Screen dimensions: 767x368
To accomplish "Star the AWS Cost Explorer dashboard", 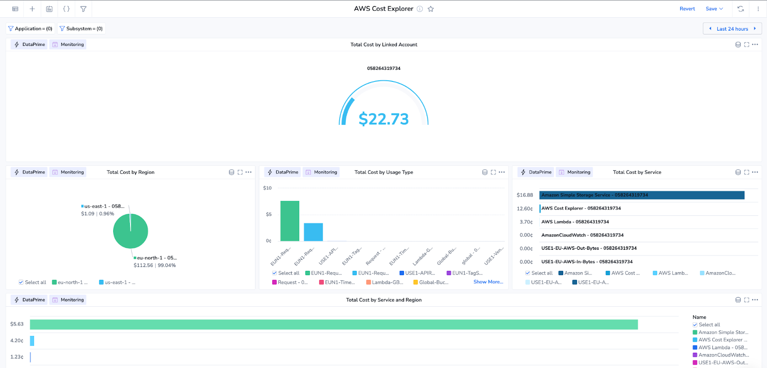I will [431, 9].
